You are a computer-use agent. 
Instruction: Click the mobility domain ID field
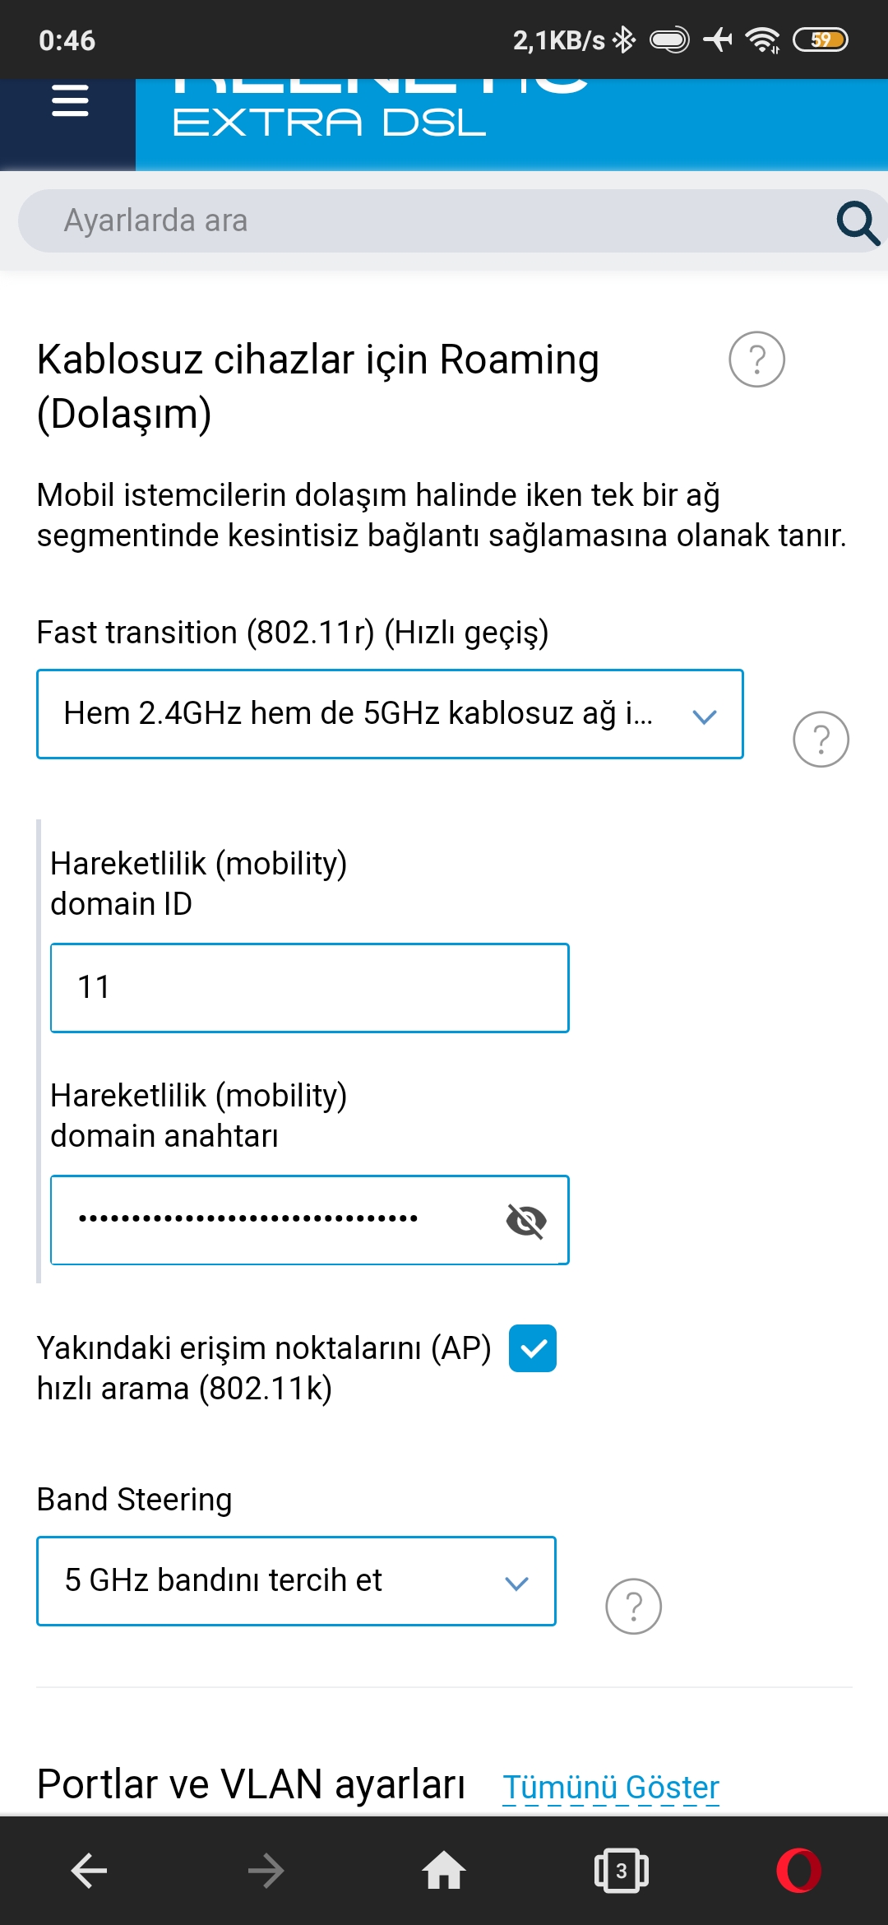point(310,988)
